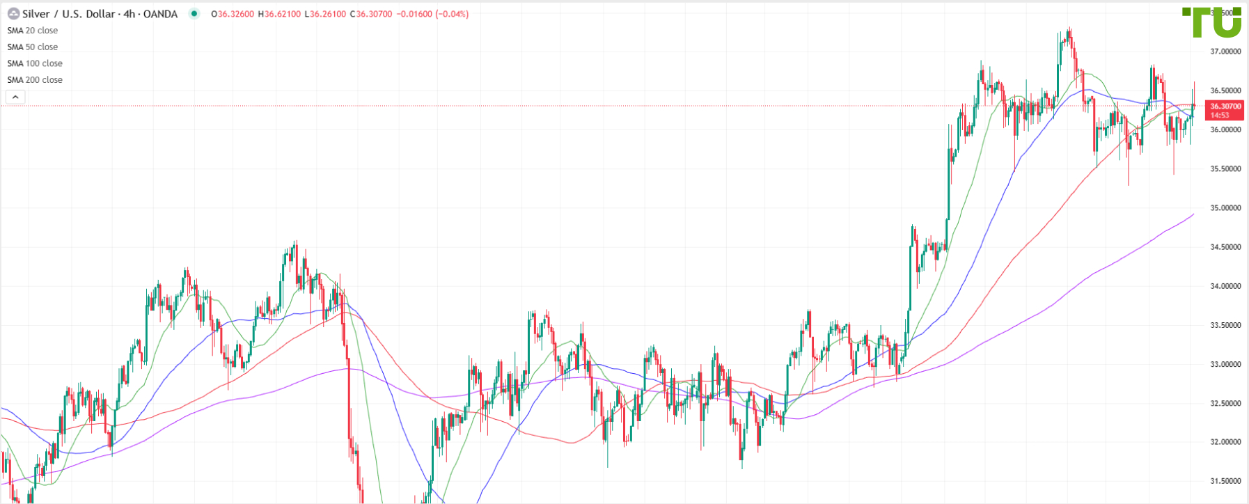This screenshot has width=1249, height=504.
Task: Click the 32.50000 price axis label
Action: click(1225, 403)
